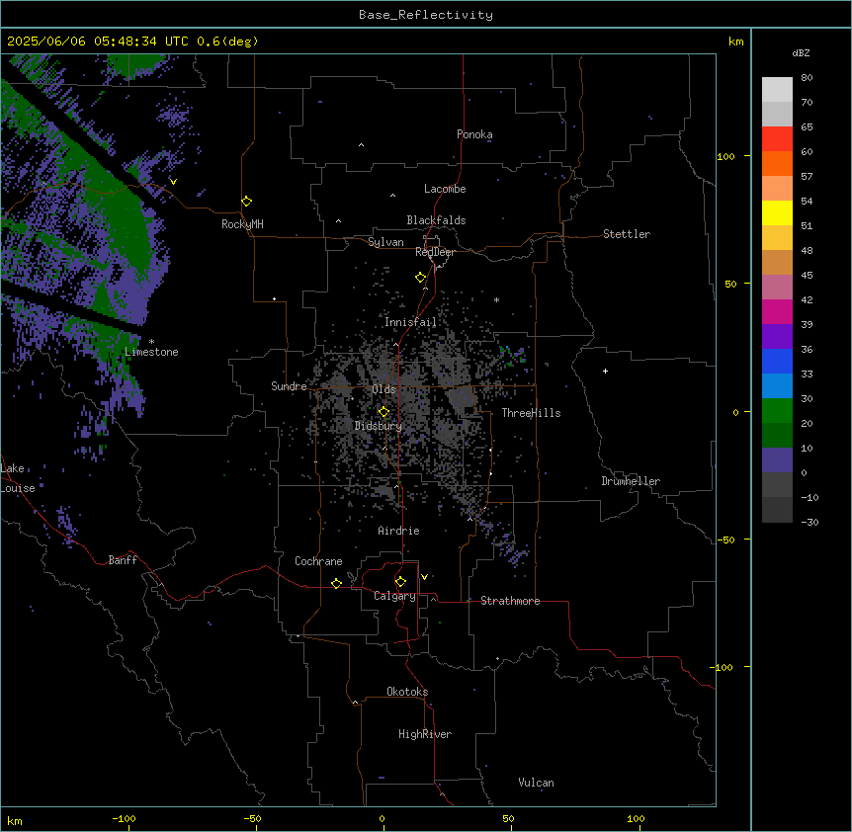Pick the slate purple 0-10 dBZ legend color
Screen dimensions: 852x832
point(777,460)
